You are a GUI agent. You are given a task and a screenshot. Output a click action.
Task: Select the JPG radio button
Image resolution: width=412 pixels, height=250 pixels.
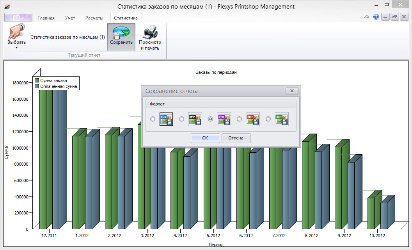[210, 119]
